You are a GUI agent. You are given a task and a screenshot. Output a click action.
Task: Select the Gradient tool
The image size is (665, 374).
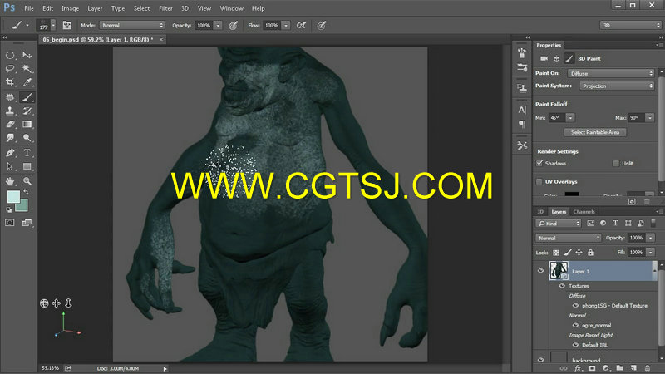coord(27,124)
